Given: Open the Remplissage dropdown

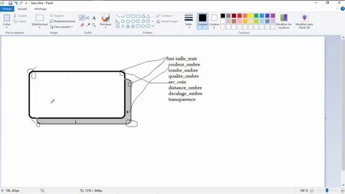Looking at the screenshot, I should coord(168,22).
